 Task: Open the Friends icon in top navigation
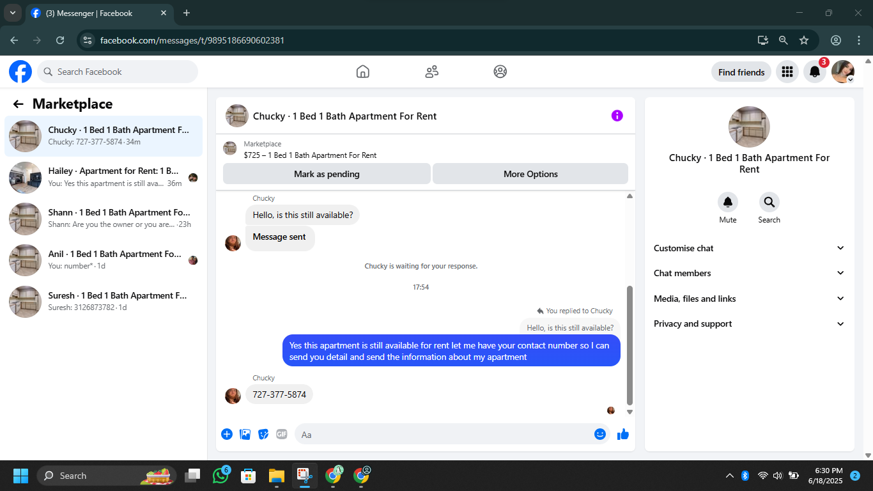(431, 72)
